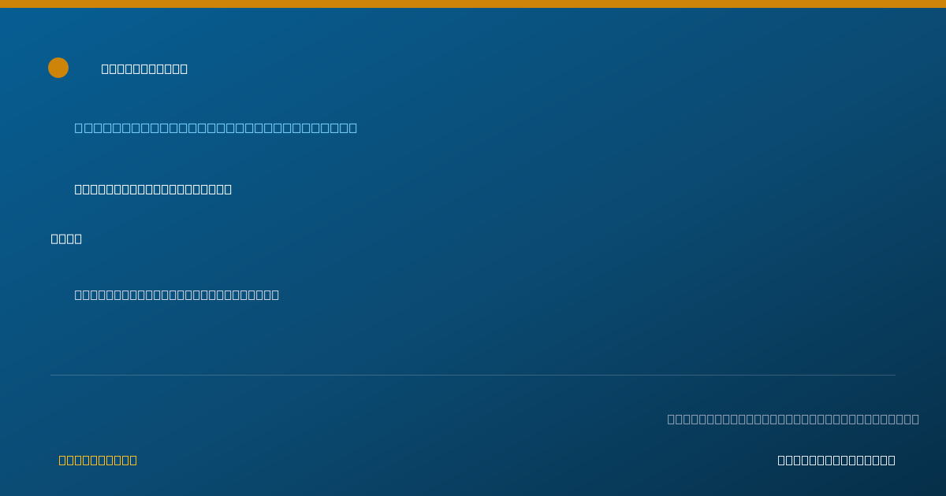Click the orange circle icon at top left
Viewport: 946px width, 496px height.
[58, 68]
